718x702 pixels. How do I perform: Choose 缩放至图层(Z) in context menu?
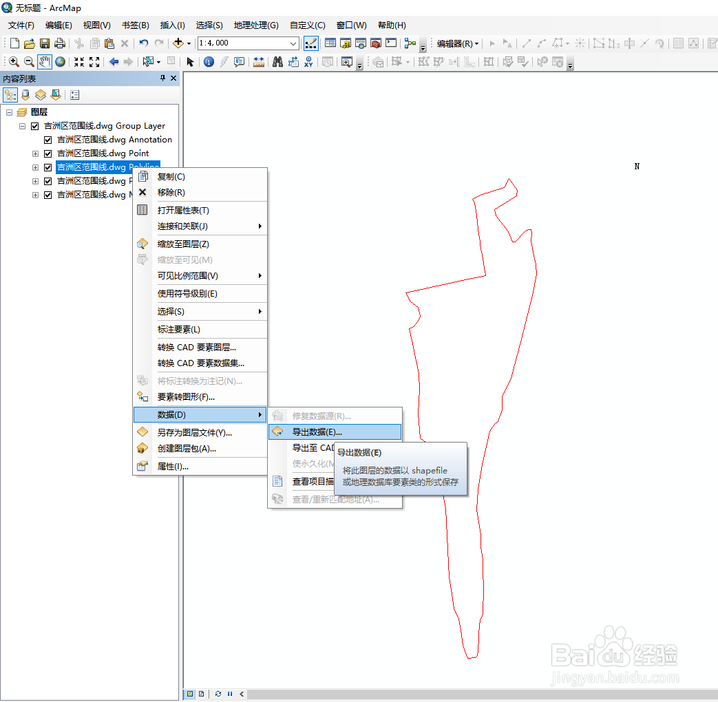point(200,244)
